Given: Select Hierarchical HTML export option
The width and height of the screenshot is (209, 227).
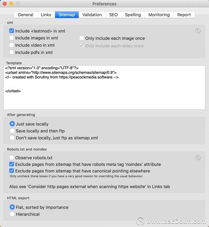Looking at the screenshot, I should (x=12, y=214).
